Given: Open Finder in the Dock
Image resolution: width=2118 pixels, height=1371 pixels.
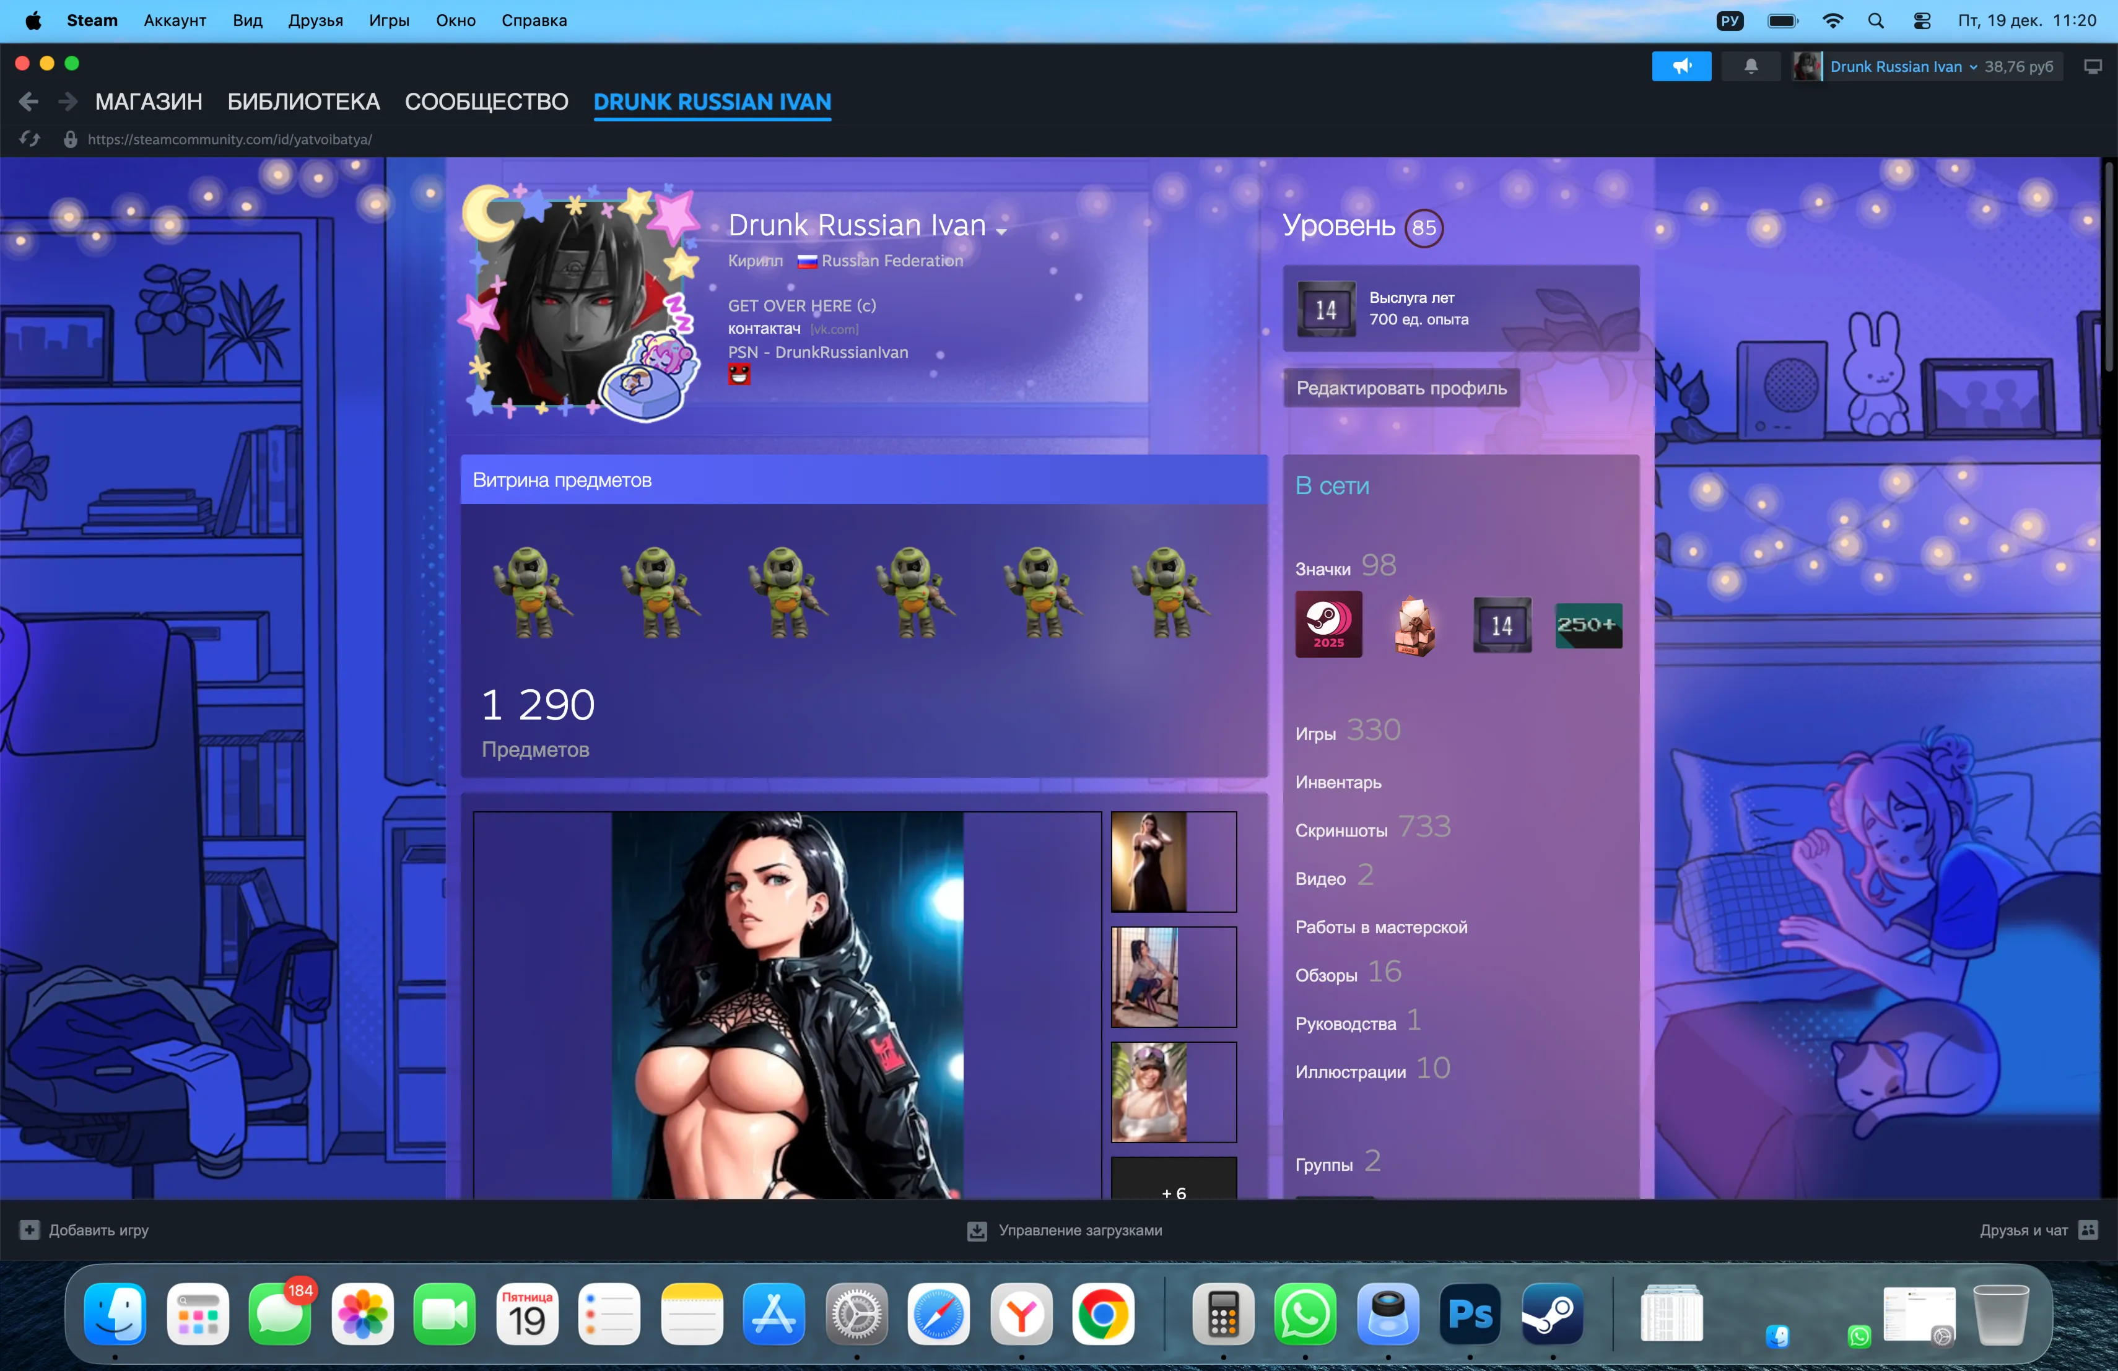Looking at the screenshot, I should tap(116, 1313).
